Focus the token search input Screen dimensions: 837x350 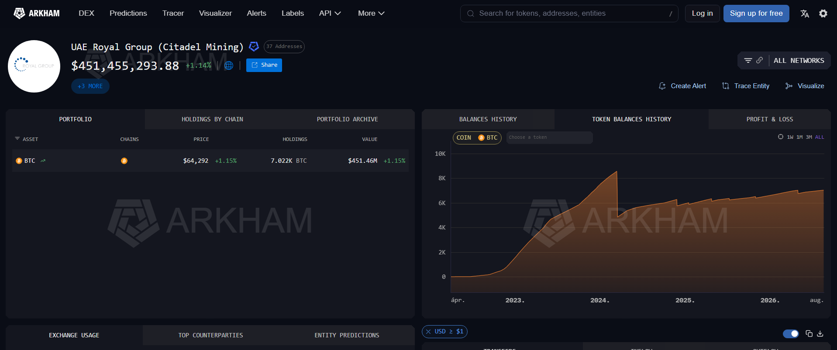tap(569, 14)
